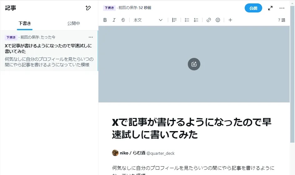Click the 下書き badge in the draft list item
295x175 pixels.
click(11, 37)
